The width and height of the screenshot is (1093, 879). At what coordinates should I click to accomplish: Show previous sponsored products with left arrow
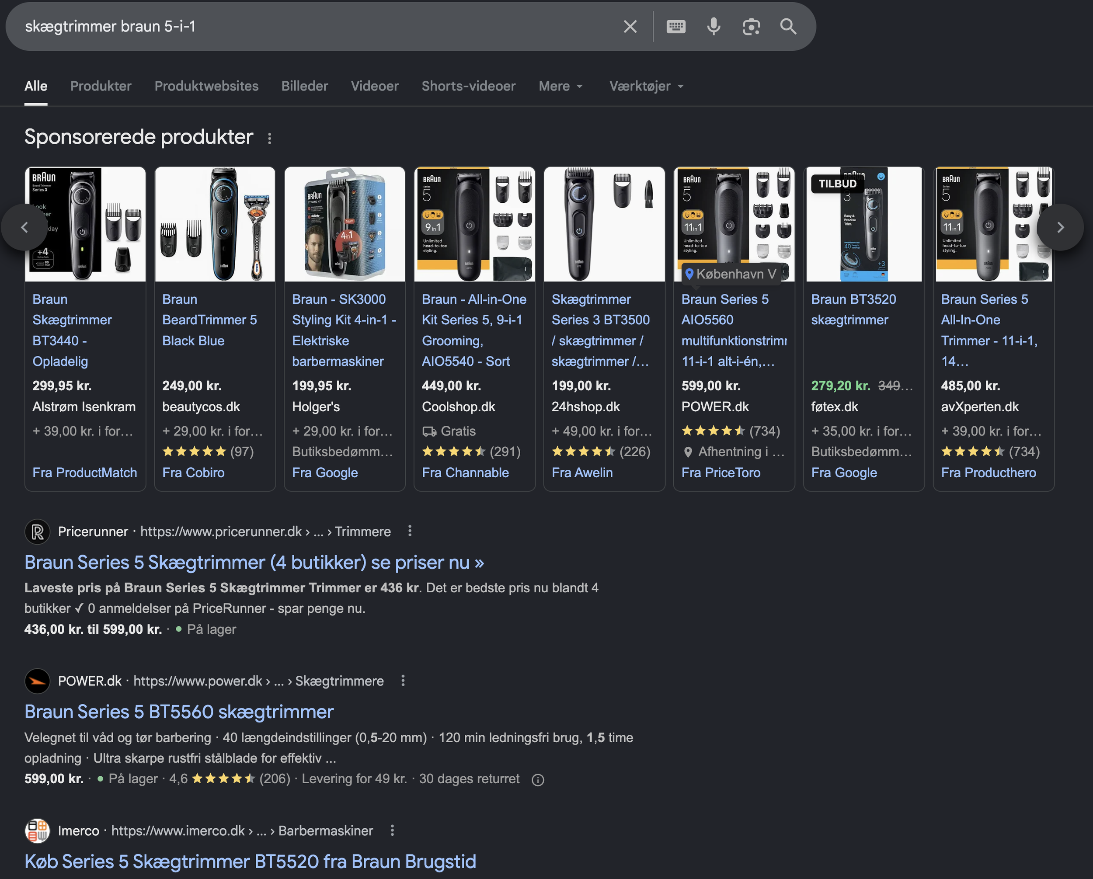point(24,227)
